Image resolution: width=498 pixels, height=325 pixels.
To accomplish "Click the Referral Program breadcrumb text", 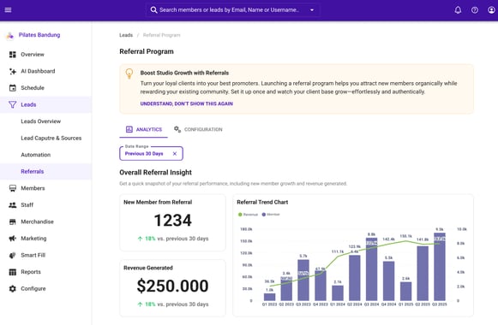I will click(161, 35).
